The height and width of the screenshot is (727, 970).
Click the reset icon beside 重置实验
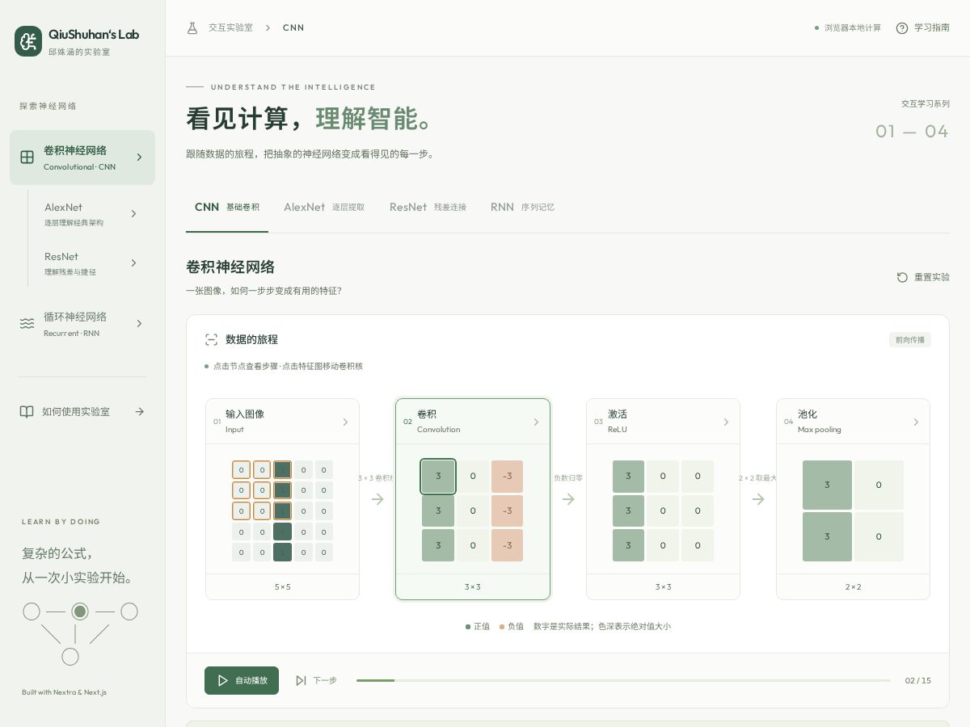pos(902,277)
